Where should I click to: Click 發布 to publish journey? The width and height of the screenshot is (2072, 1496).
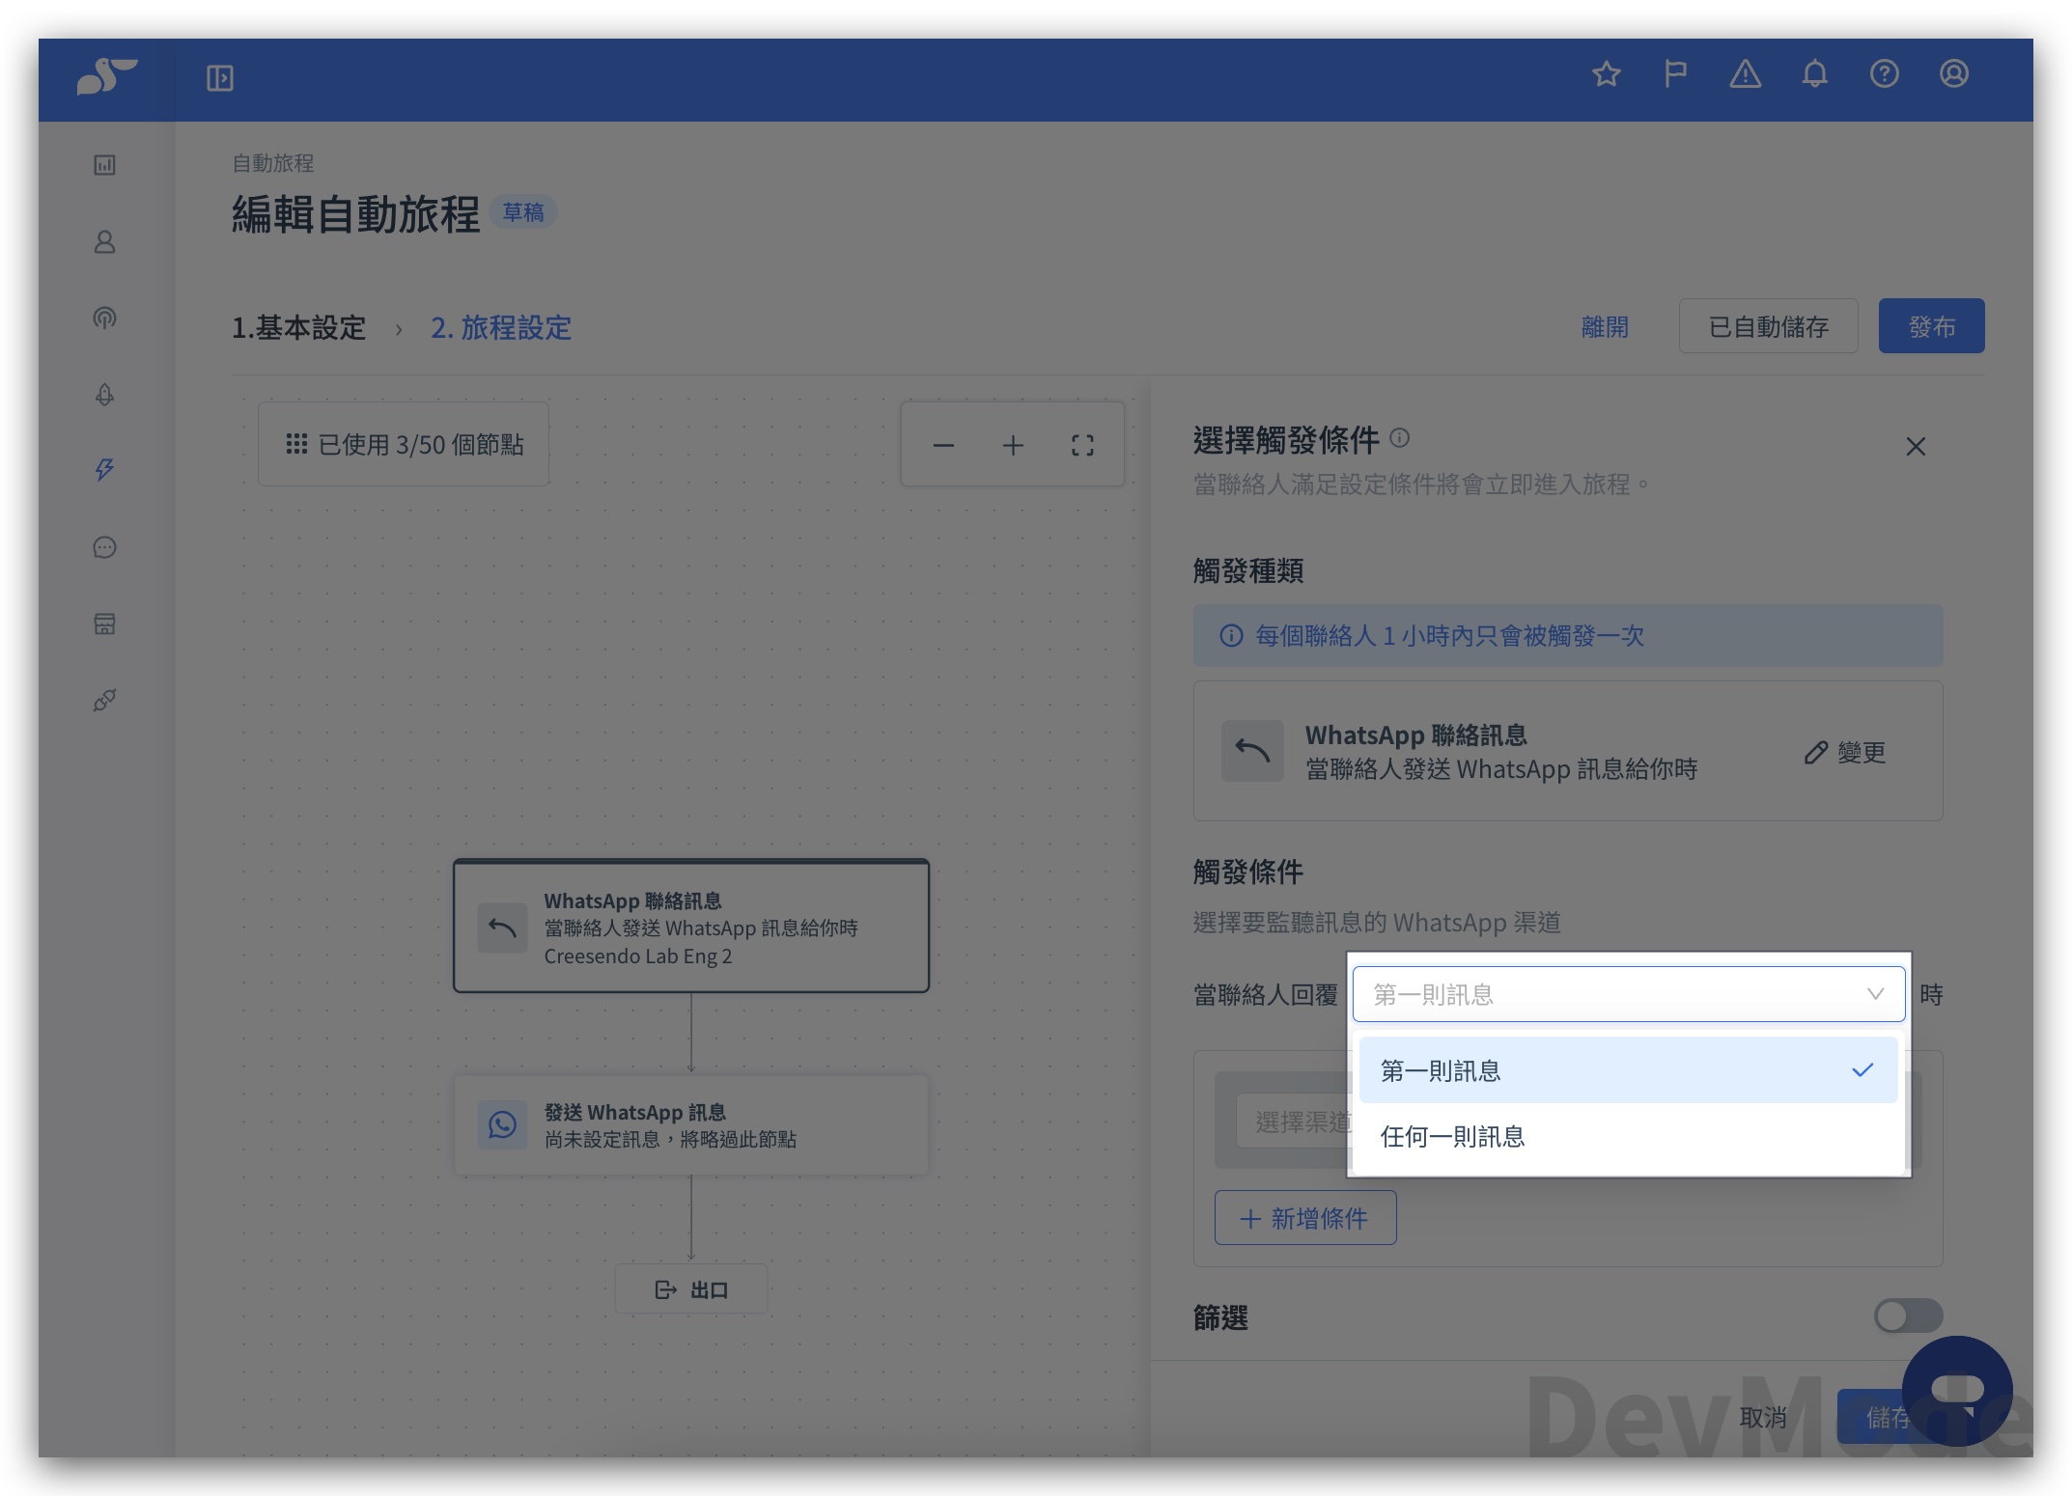coord(1931,326)
